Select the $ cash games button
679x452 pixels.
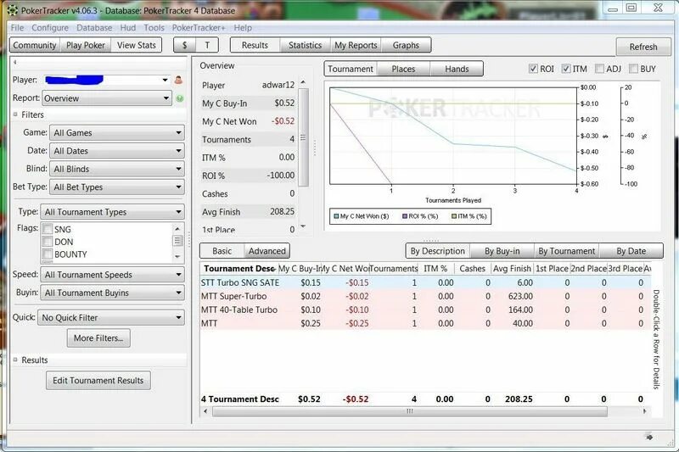[185, 45]
